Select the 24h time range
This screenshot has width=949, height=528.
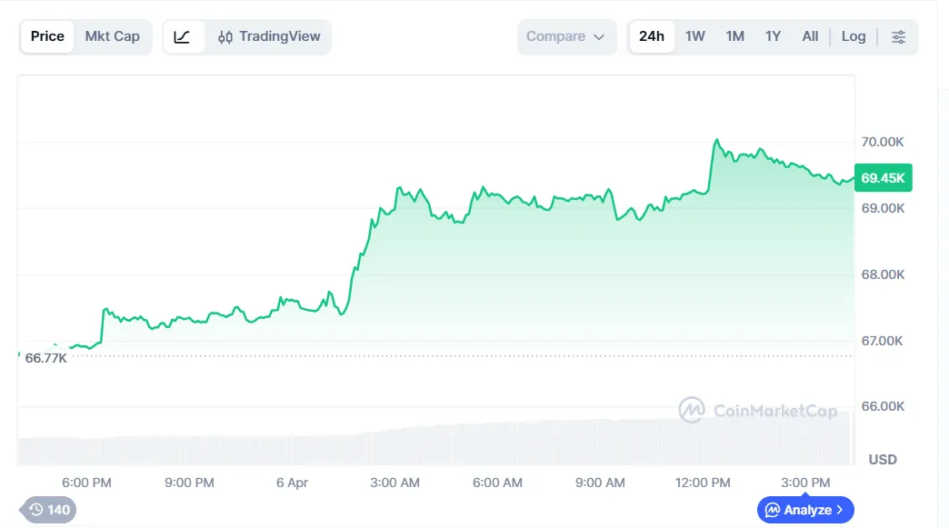(652, 37)
